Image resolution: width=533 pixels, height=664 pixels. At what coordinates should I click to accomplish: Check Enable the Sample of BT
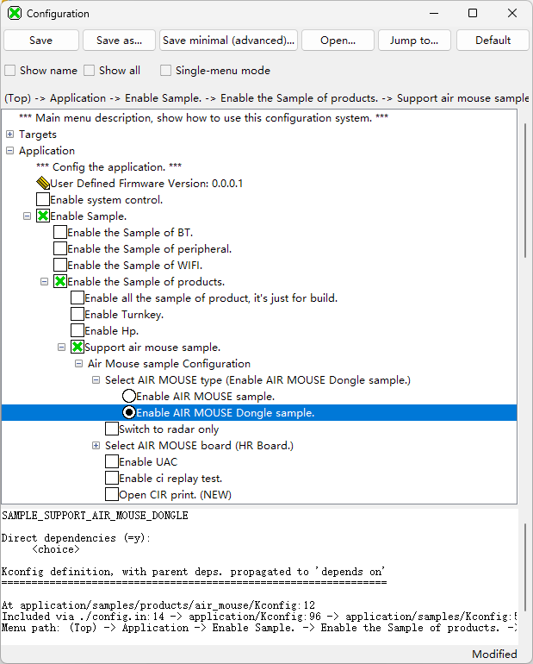(60, 233)
